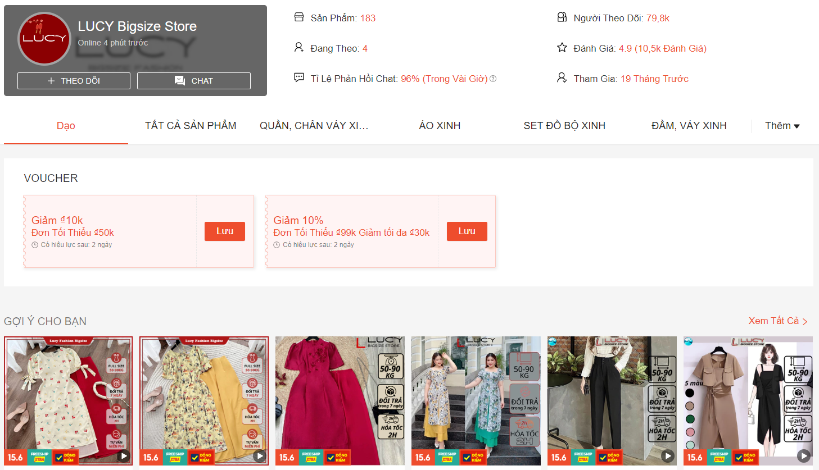Open the floral áo dài model product thumbnail

[x=476, y=401]
